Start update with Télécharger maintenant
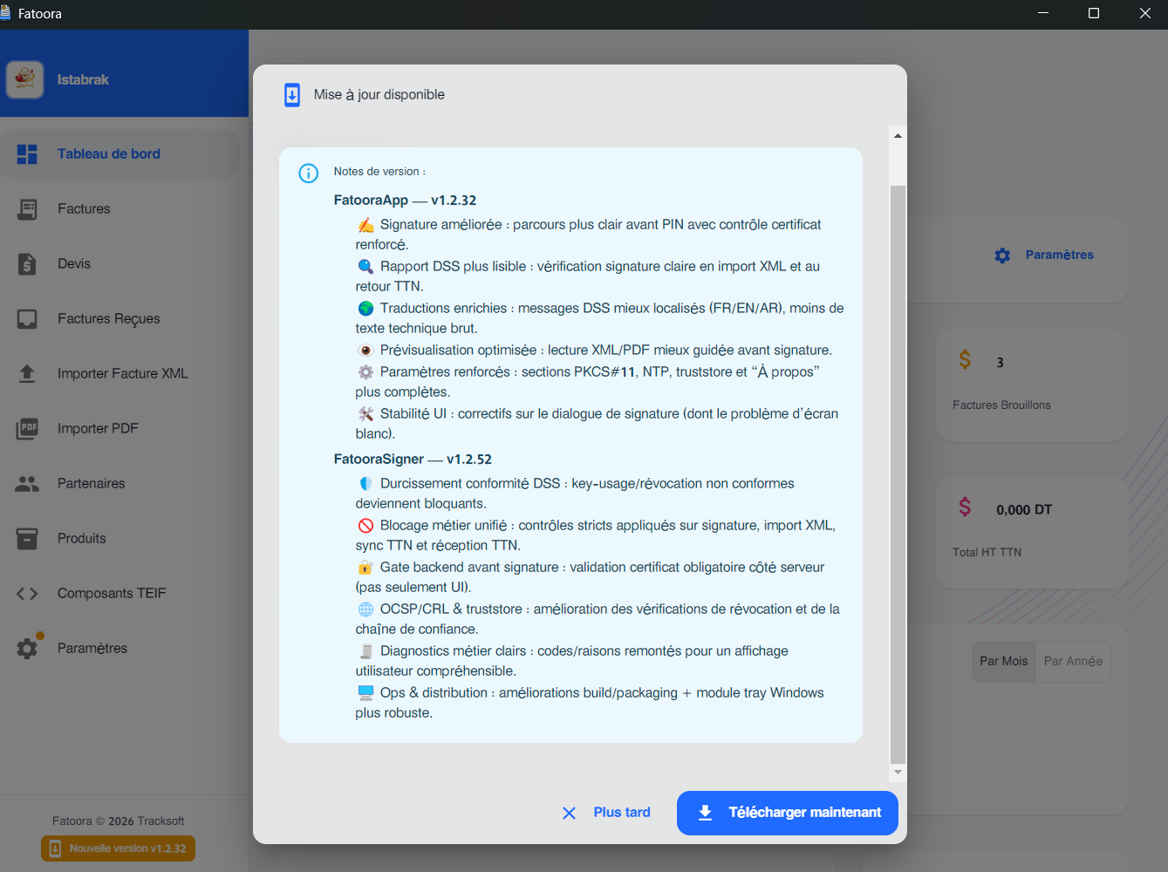The height and width of the screenshot is (872, 1168). (788, 813)
